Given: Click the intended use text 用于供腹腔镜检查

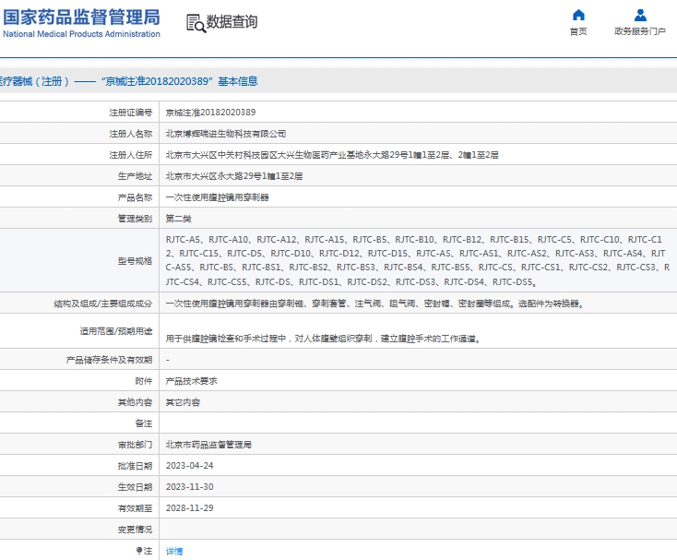Looking at the screenshot, I should tap(324, 339).
